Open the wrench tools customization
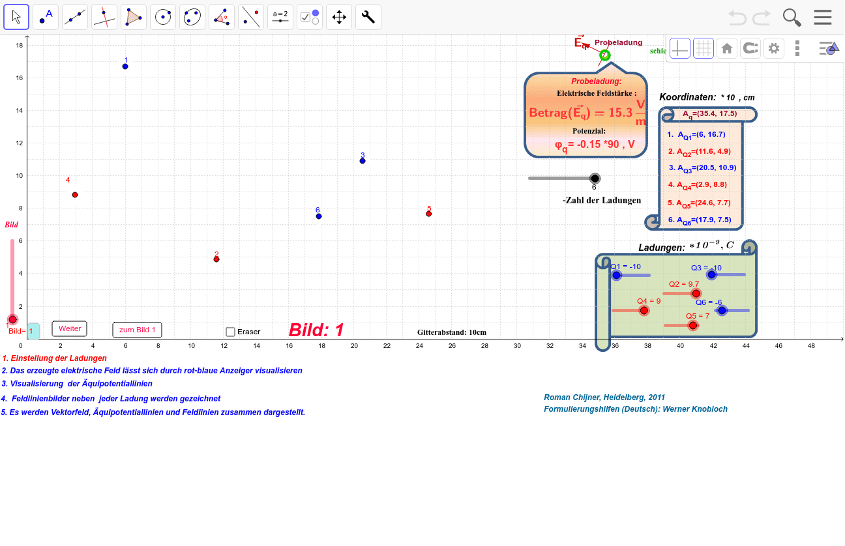 tap(368, 17)
